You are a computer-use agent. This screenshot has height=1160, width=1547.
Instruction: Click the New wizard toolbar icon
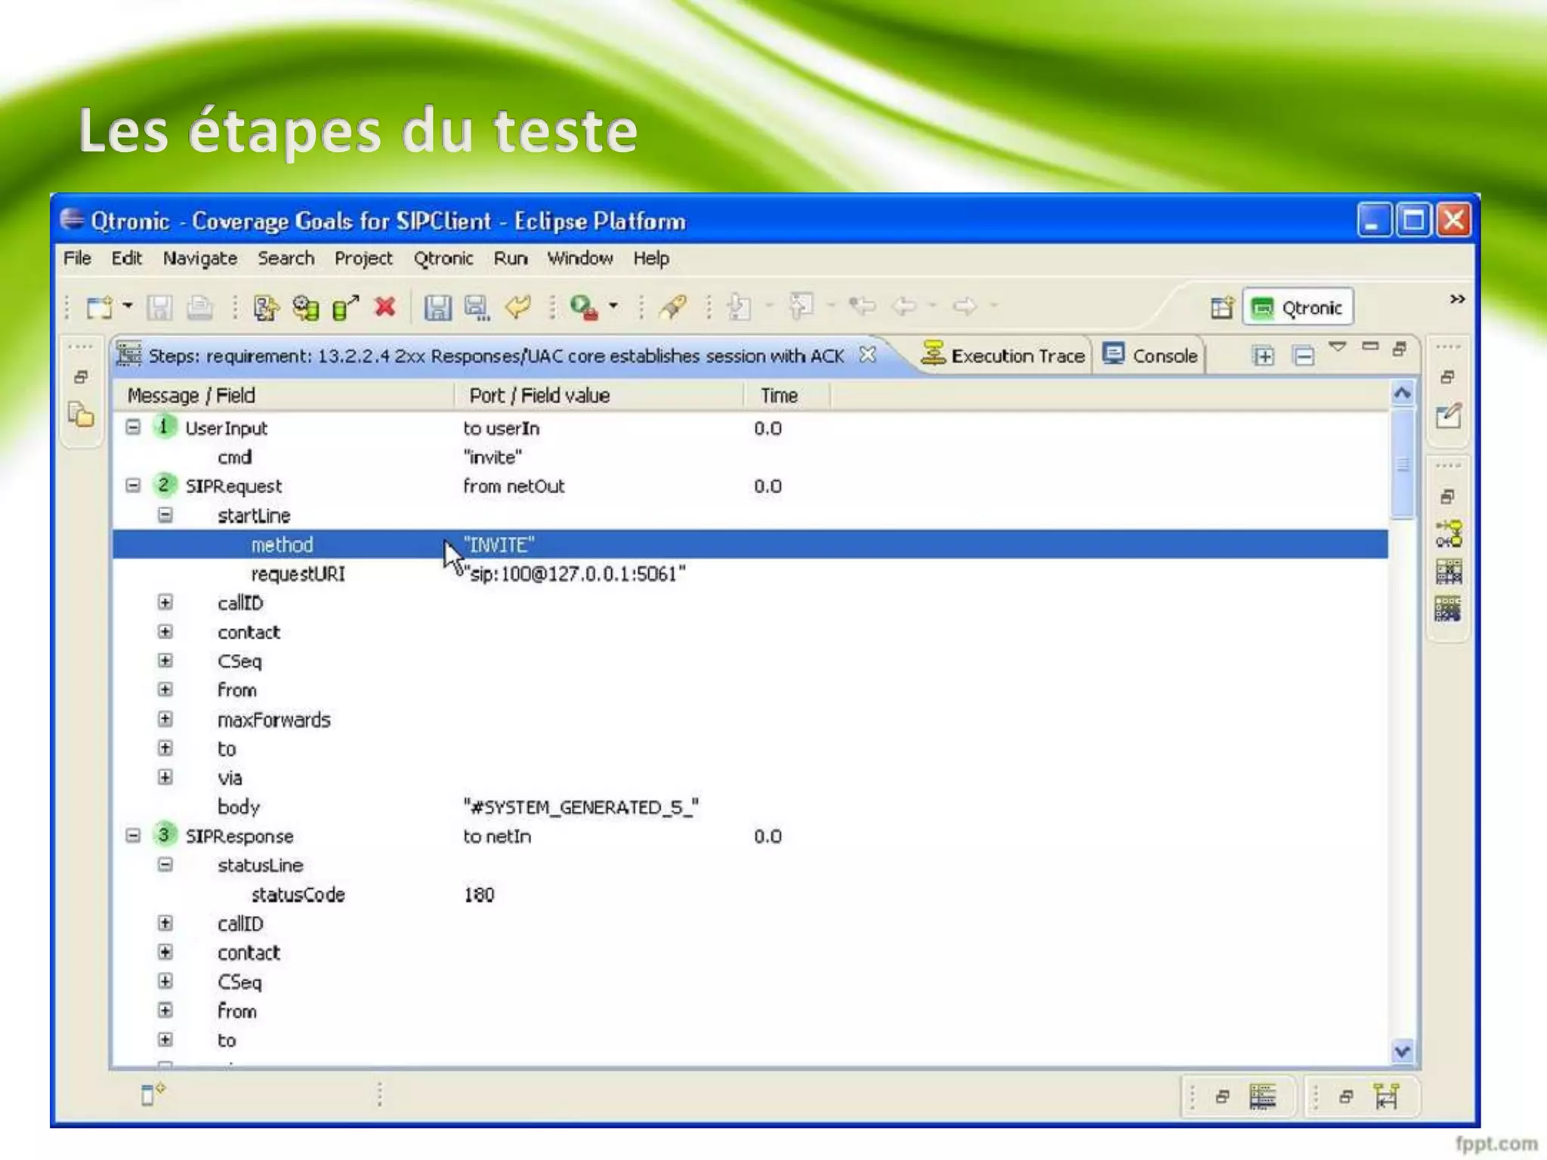click(99, 307)
